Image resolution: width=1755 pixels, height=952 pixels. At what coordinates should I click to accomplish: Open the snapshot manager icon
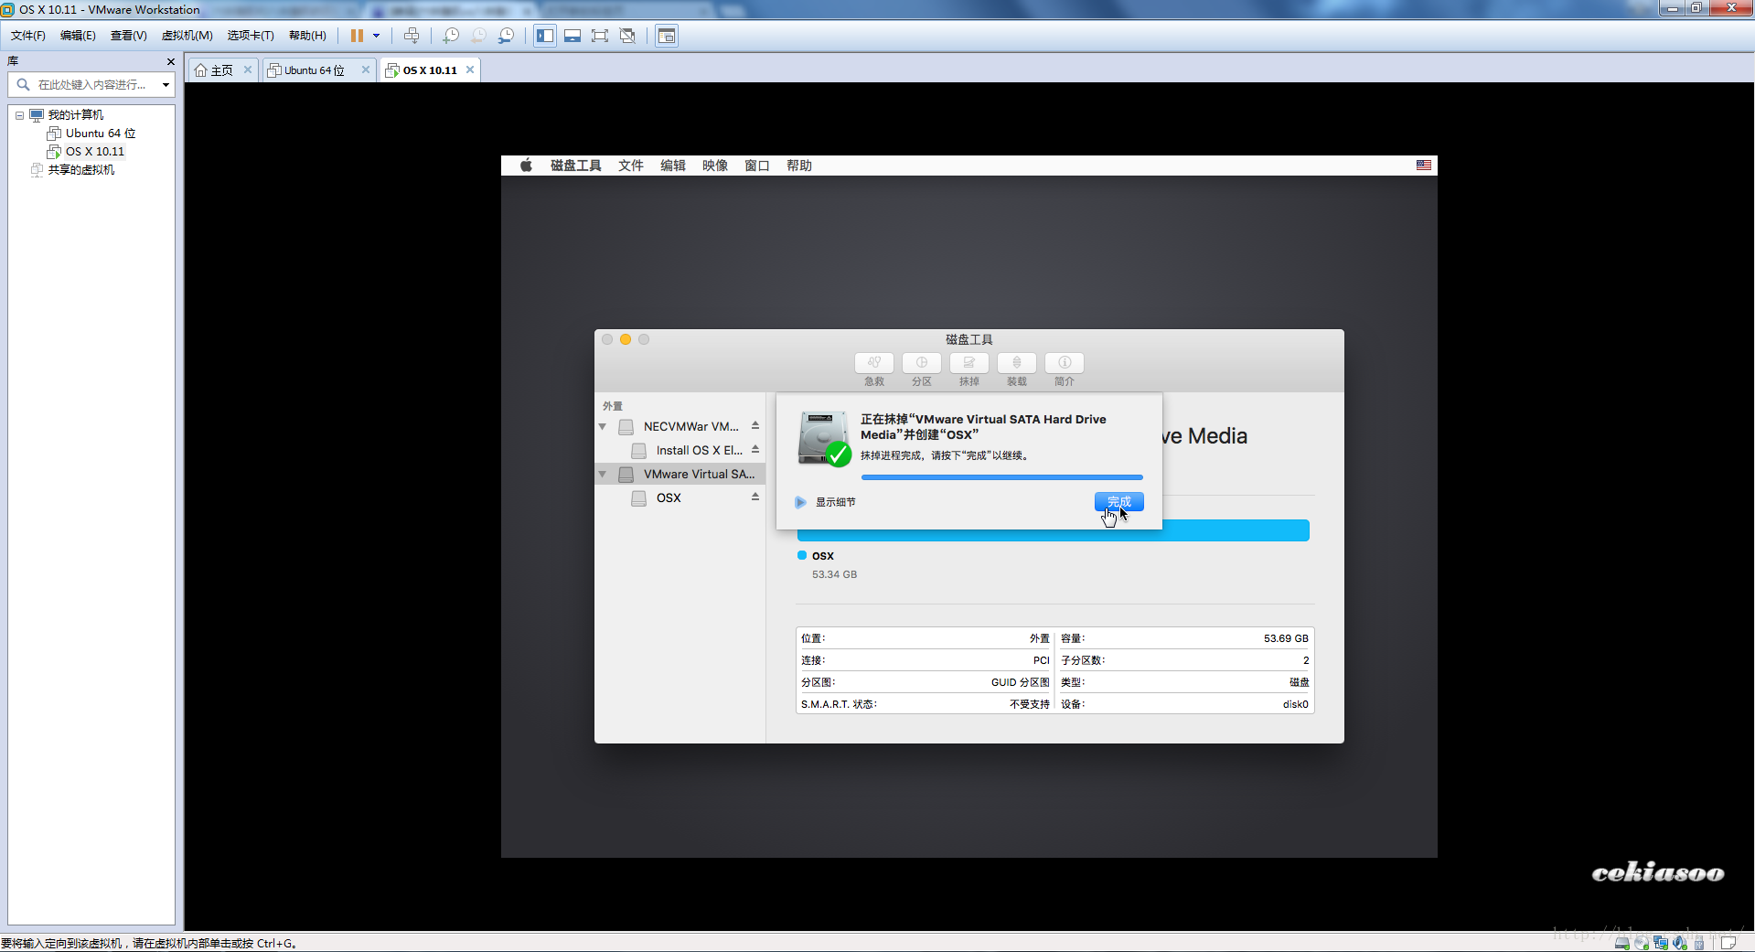click(506, 36)
